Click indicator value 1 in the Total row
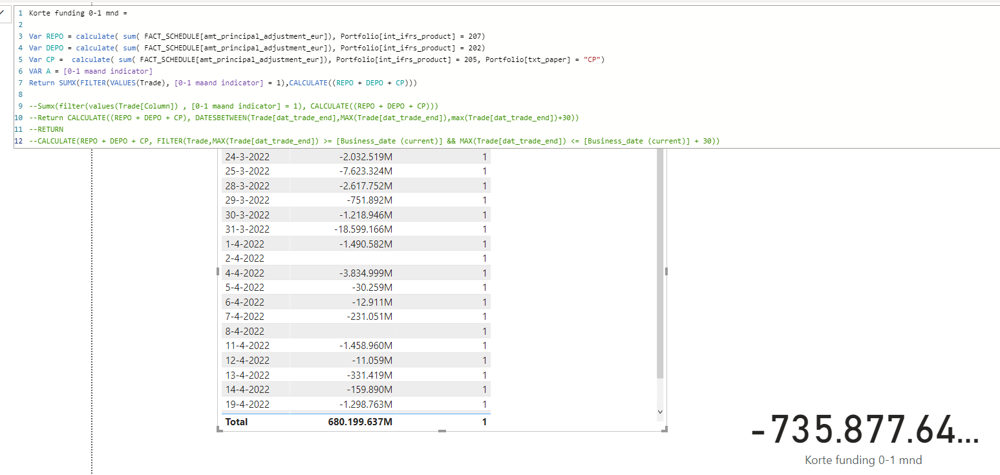 pyautogui.click(x=484, y=422)
